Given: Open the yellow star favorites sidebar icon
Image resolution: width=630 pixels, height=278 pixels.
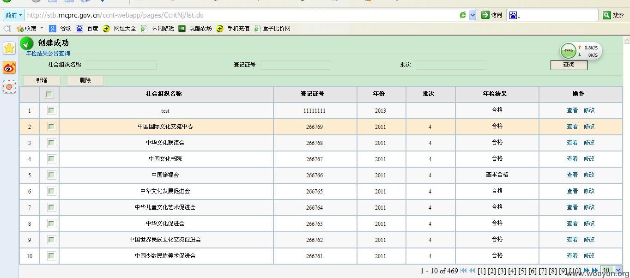Looking at the screenshot, I should (x=9, y=48).
